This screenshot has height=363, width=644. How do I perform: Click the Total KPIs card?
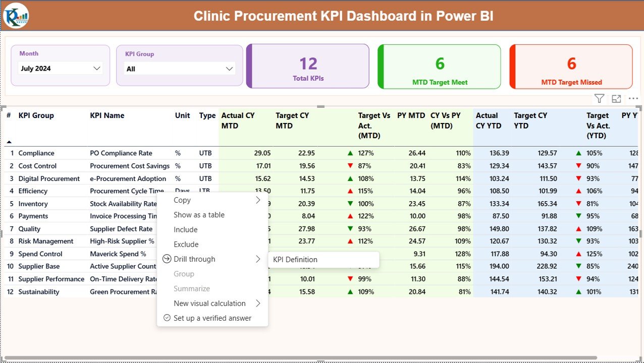pos(308,67)
